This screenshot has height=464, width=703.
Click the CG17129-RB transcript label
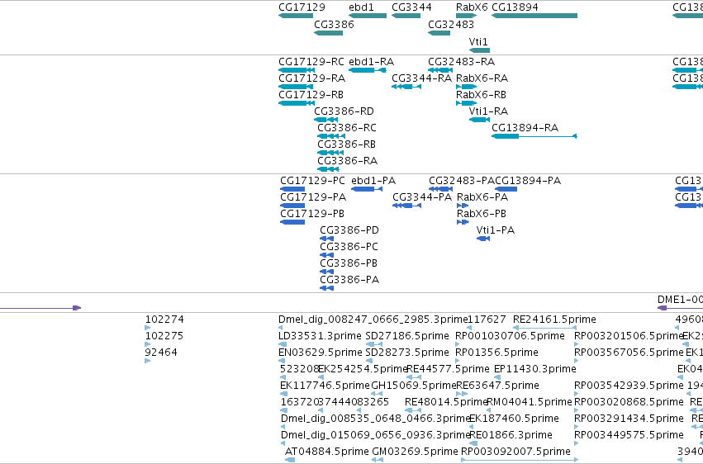(311, 95)
